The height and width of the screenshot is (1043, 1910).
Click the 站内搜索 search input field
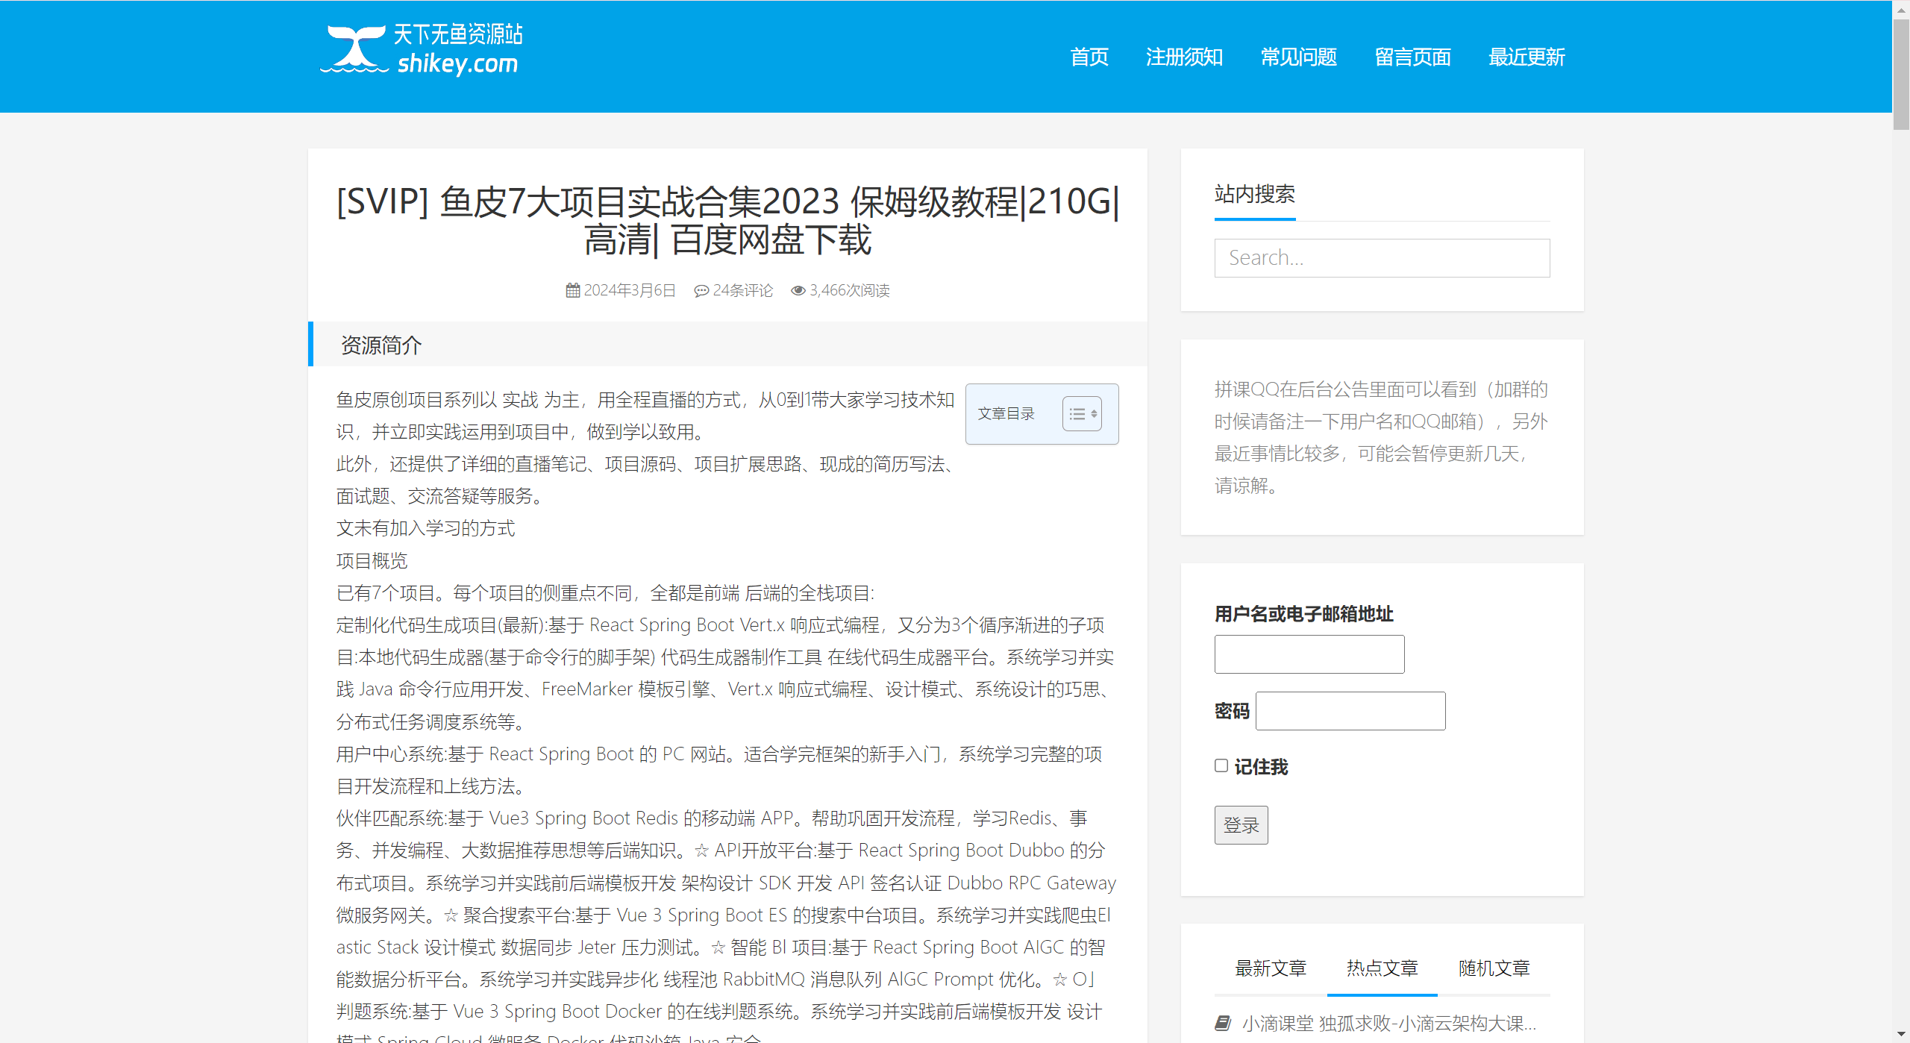pos(1381,257)
